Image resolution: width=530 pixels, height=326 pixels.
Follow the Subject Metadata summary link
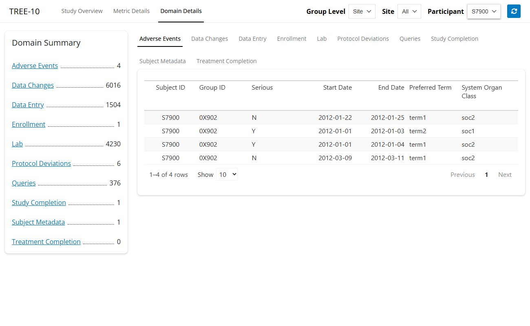[38, 222]
